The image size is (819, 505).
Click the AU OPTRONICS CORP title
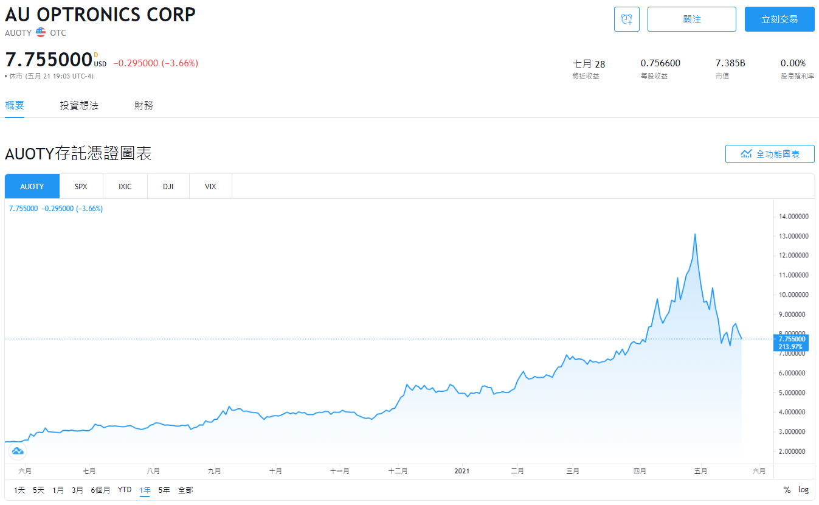click(x=100, y=14)
